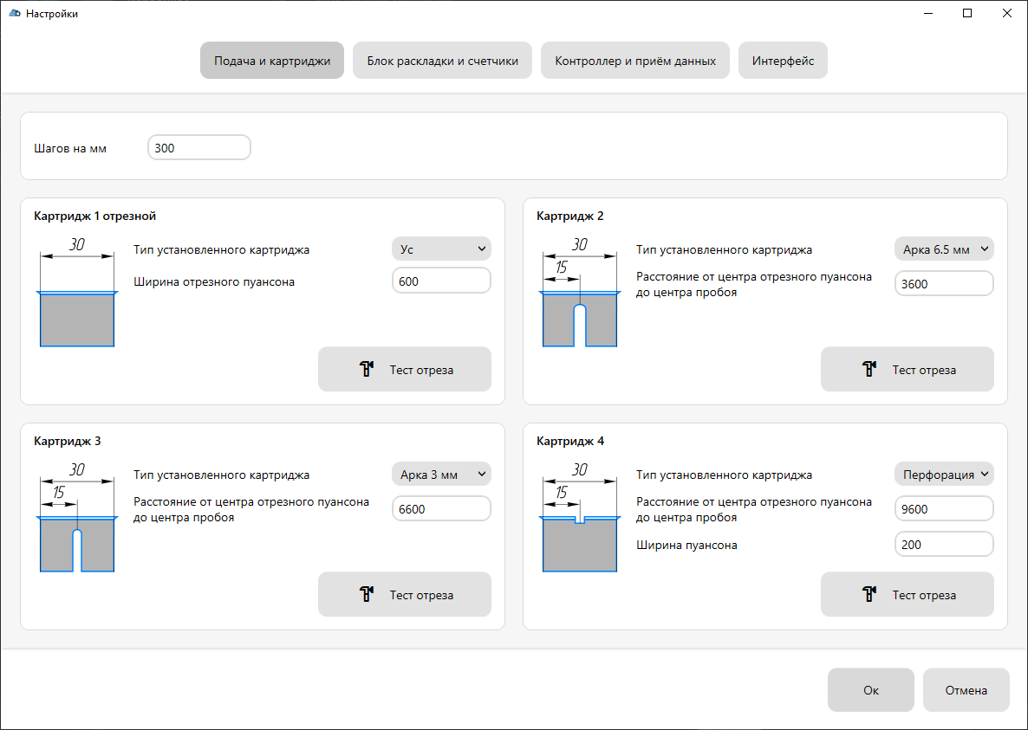Screen dimensions: 1028x730
Task: Click the Отмена button
Action: click(x=966, y=690)
